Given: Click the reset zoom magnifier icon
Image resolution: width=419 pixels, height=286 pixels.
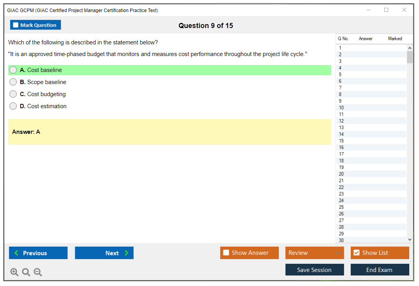Looking at the screenshot, I should 26,272.
